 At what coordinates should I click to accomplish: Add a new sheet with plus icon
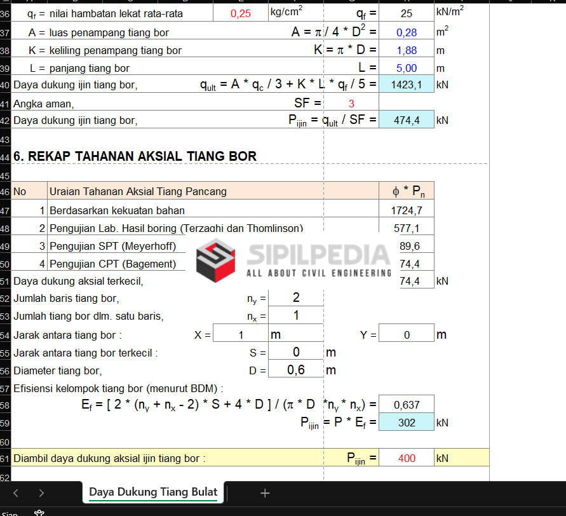pyautogui.click(x=265, y=492)
